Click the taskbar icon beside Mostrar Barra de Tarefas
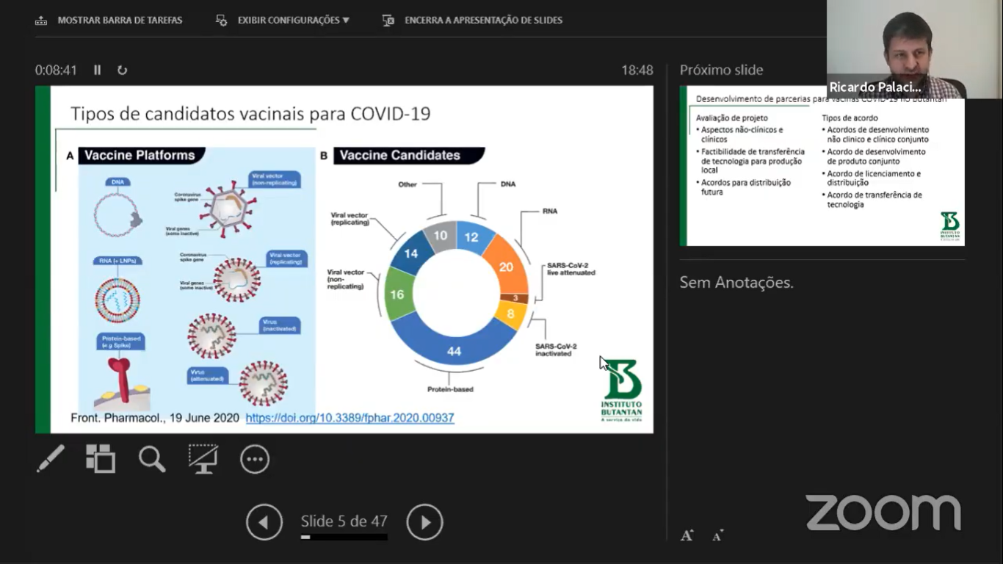The image size is (1003, 564). 41,21
